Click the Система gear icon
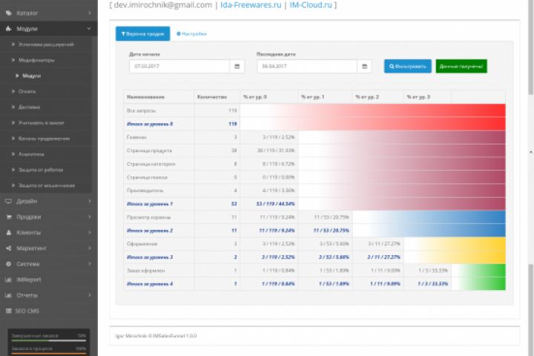This screenshot has width=534, height=356. click(x=8, y=264)
